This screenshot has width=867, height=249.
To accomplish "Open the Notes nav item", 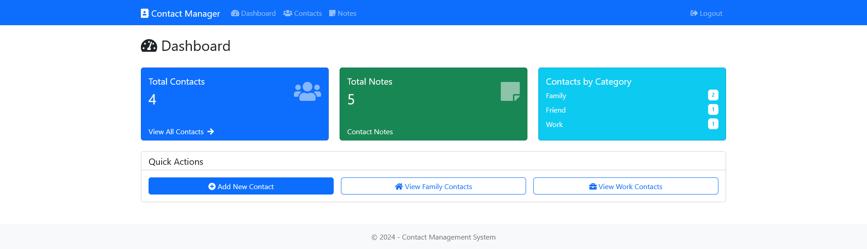I will (343, 14).
